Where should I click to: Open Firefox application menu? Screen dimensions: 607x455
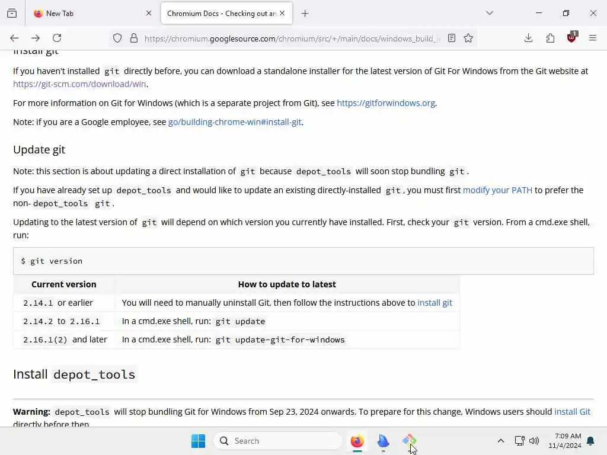point(593,38)
